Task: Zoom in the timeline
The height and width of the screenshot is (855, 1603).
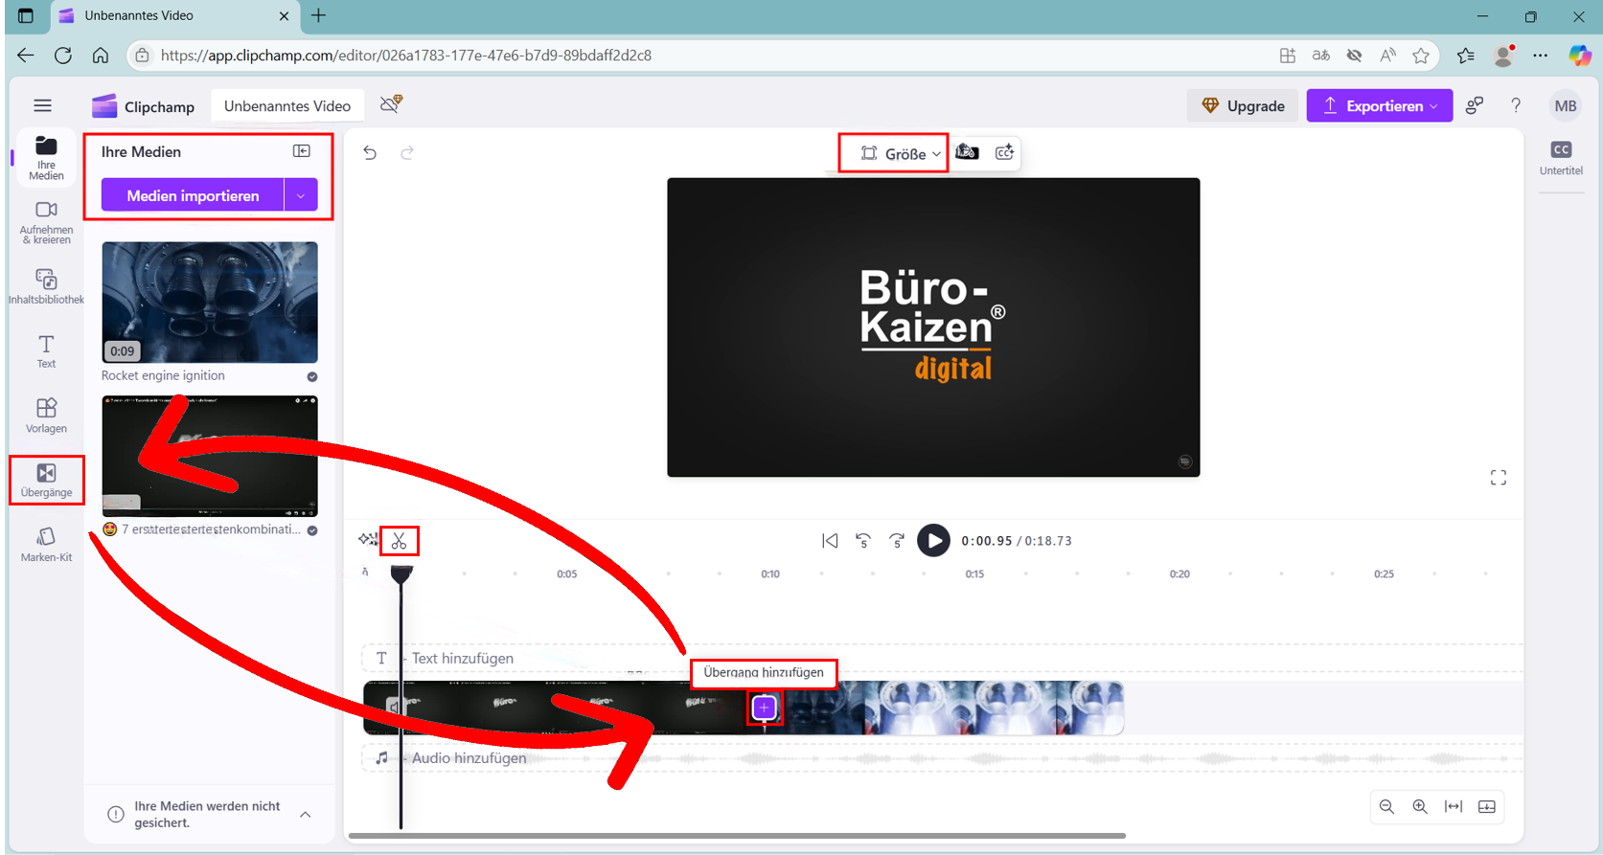Action: (1420, 807)
